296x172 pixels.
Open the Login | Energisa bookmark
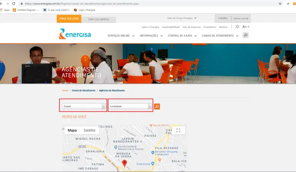(x=84, y=10)
